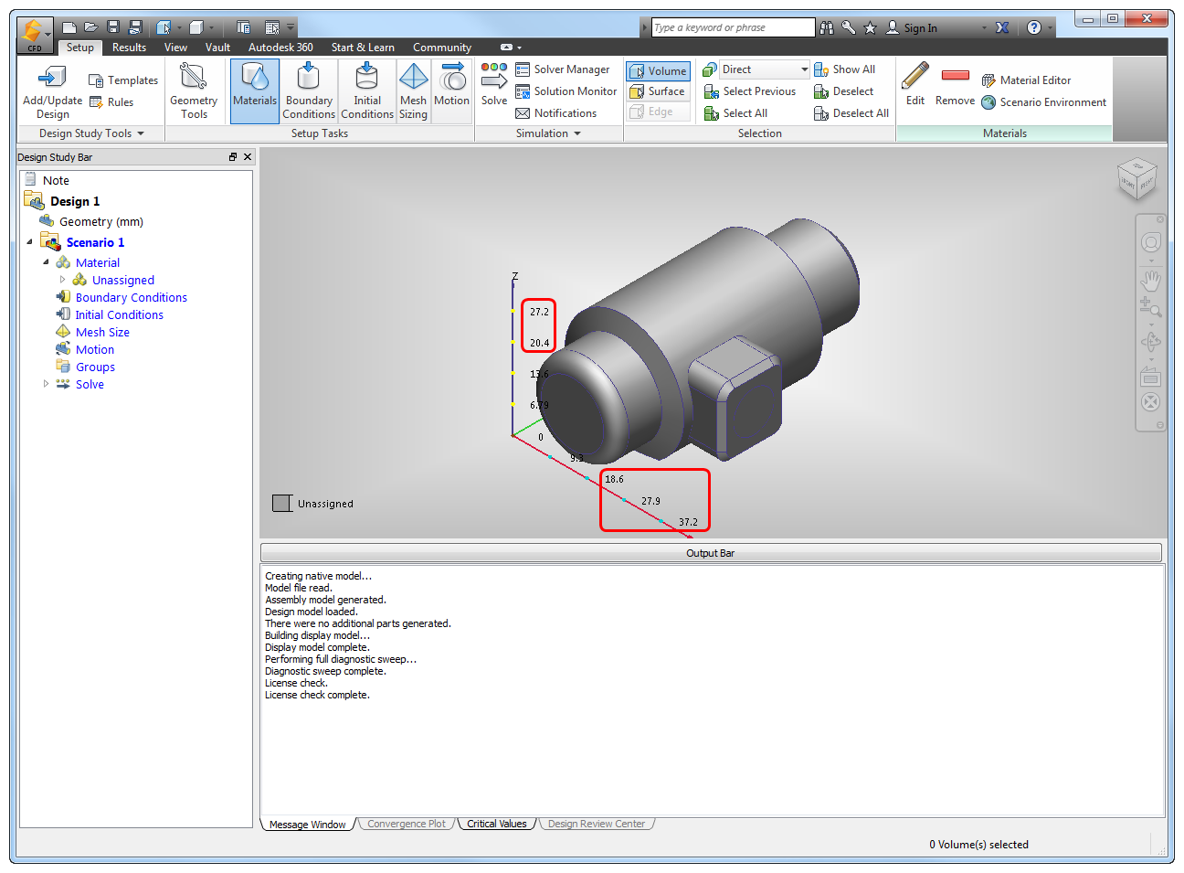Activate the Orbit tool in navigation bar
1184x873 pixels.
pyautogui.click(x=1151, y=342)
